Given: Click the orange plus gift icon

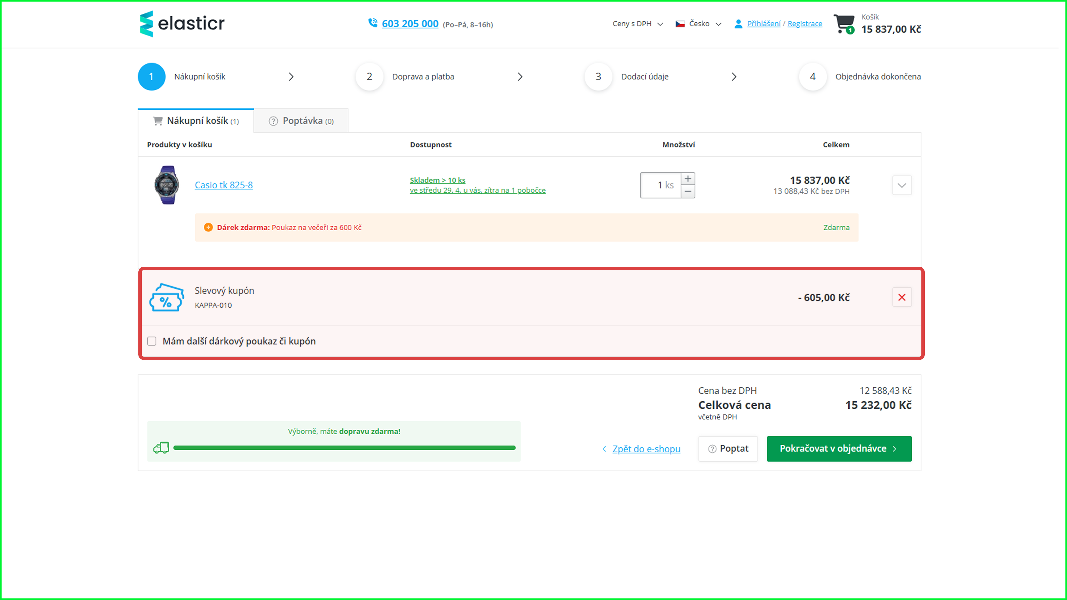Looking at the screenshot, I should point(208,227).
